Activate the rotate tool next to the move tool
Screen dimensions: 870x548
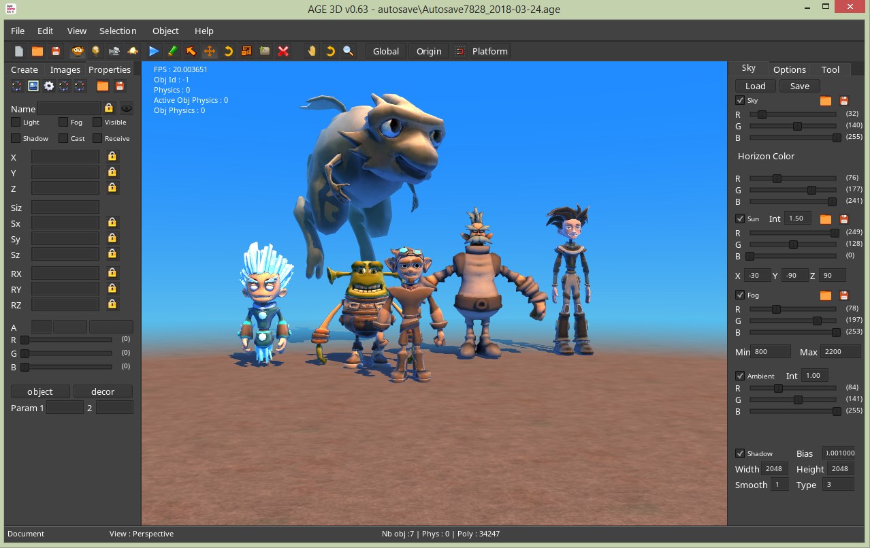point(228,51)
